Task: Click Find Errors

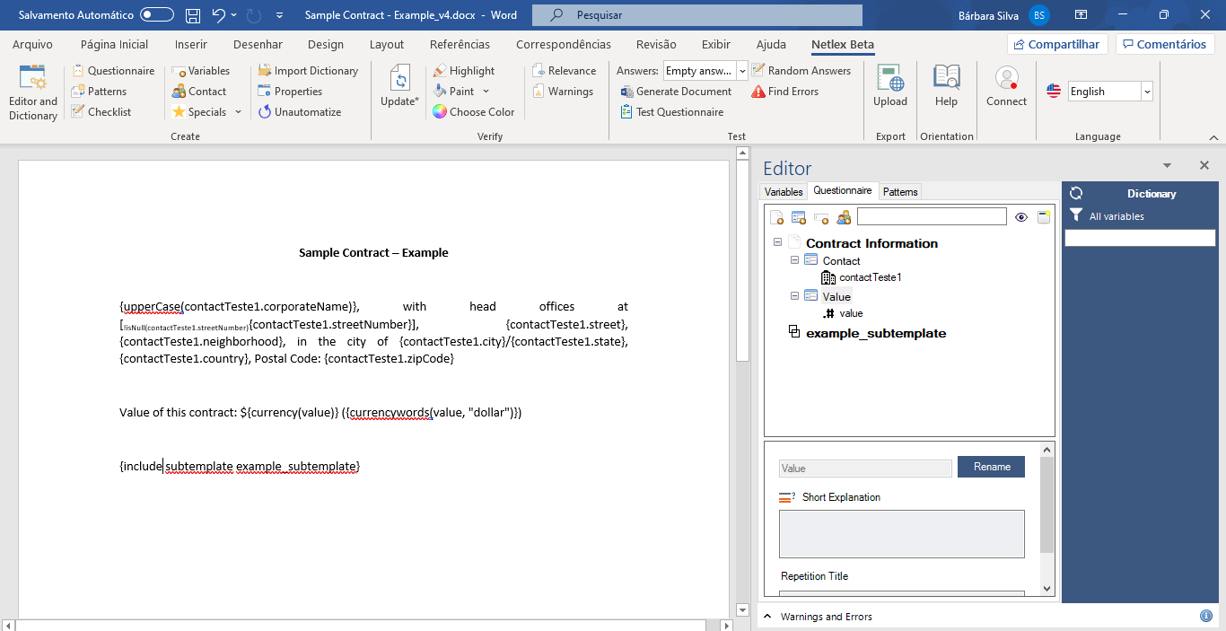Action: (x=785, y=92)
